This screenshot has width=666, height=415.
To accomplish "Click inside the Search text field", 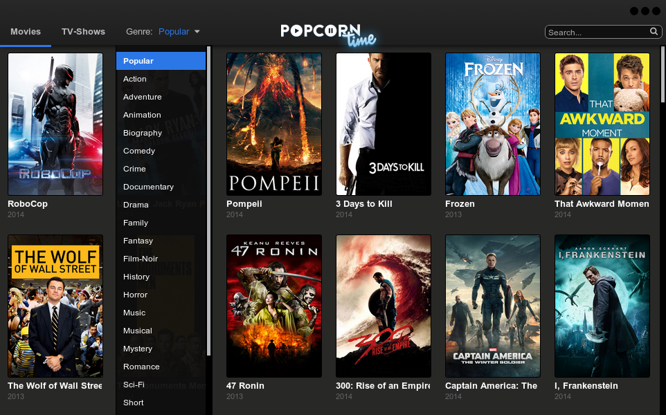I will click(x=599, y=32).
